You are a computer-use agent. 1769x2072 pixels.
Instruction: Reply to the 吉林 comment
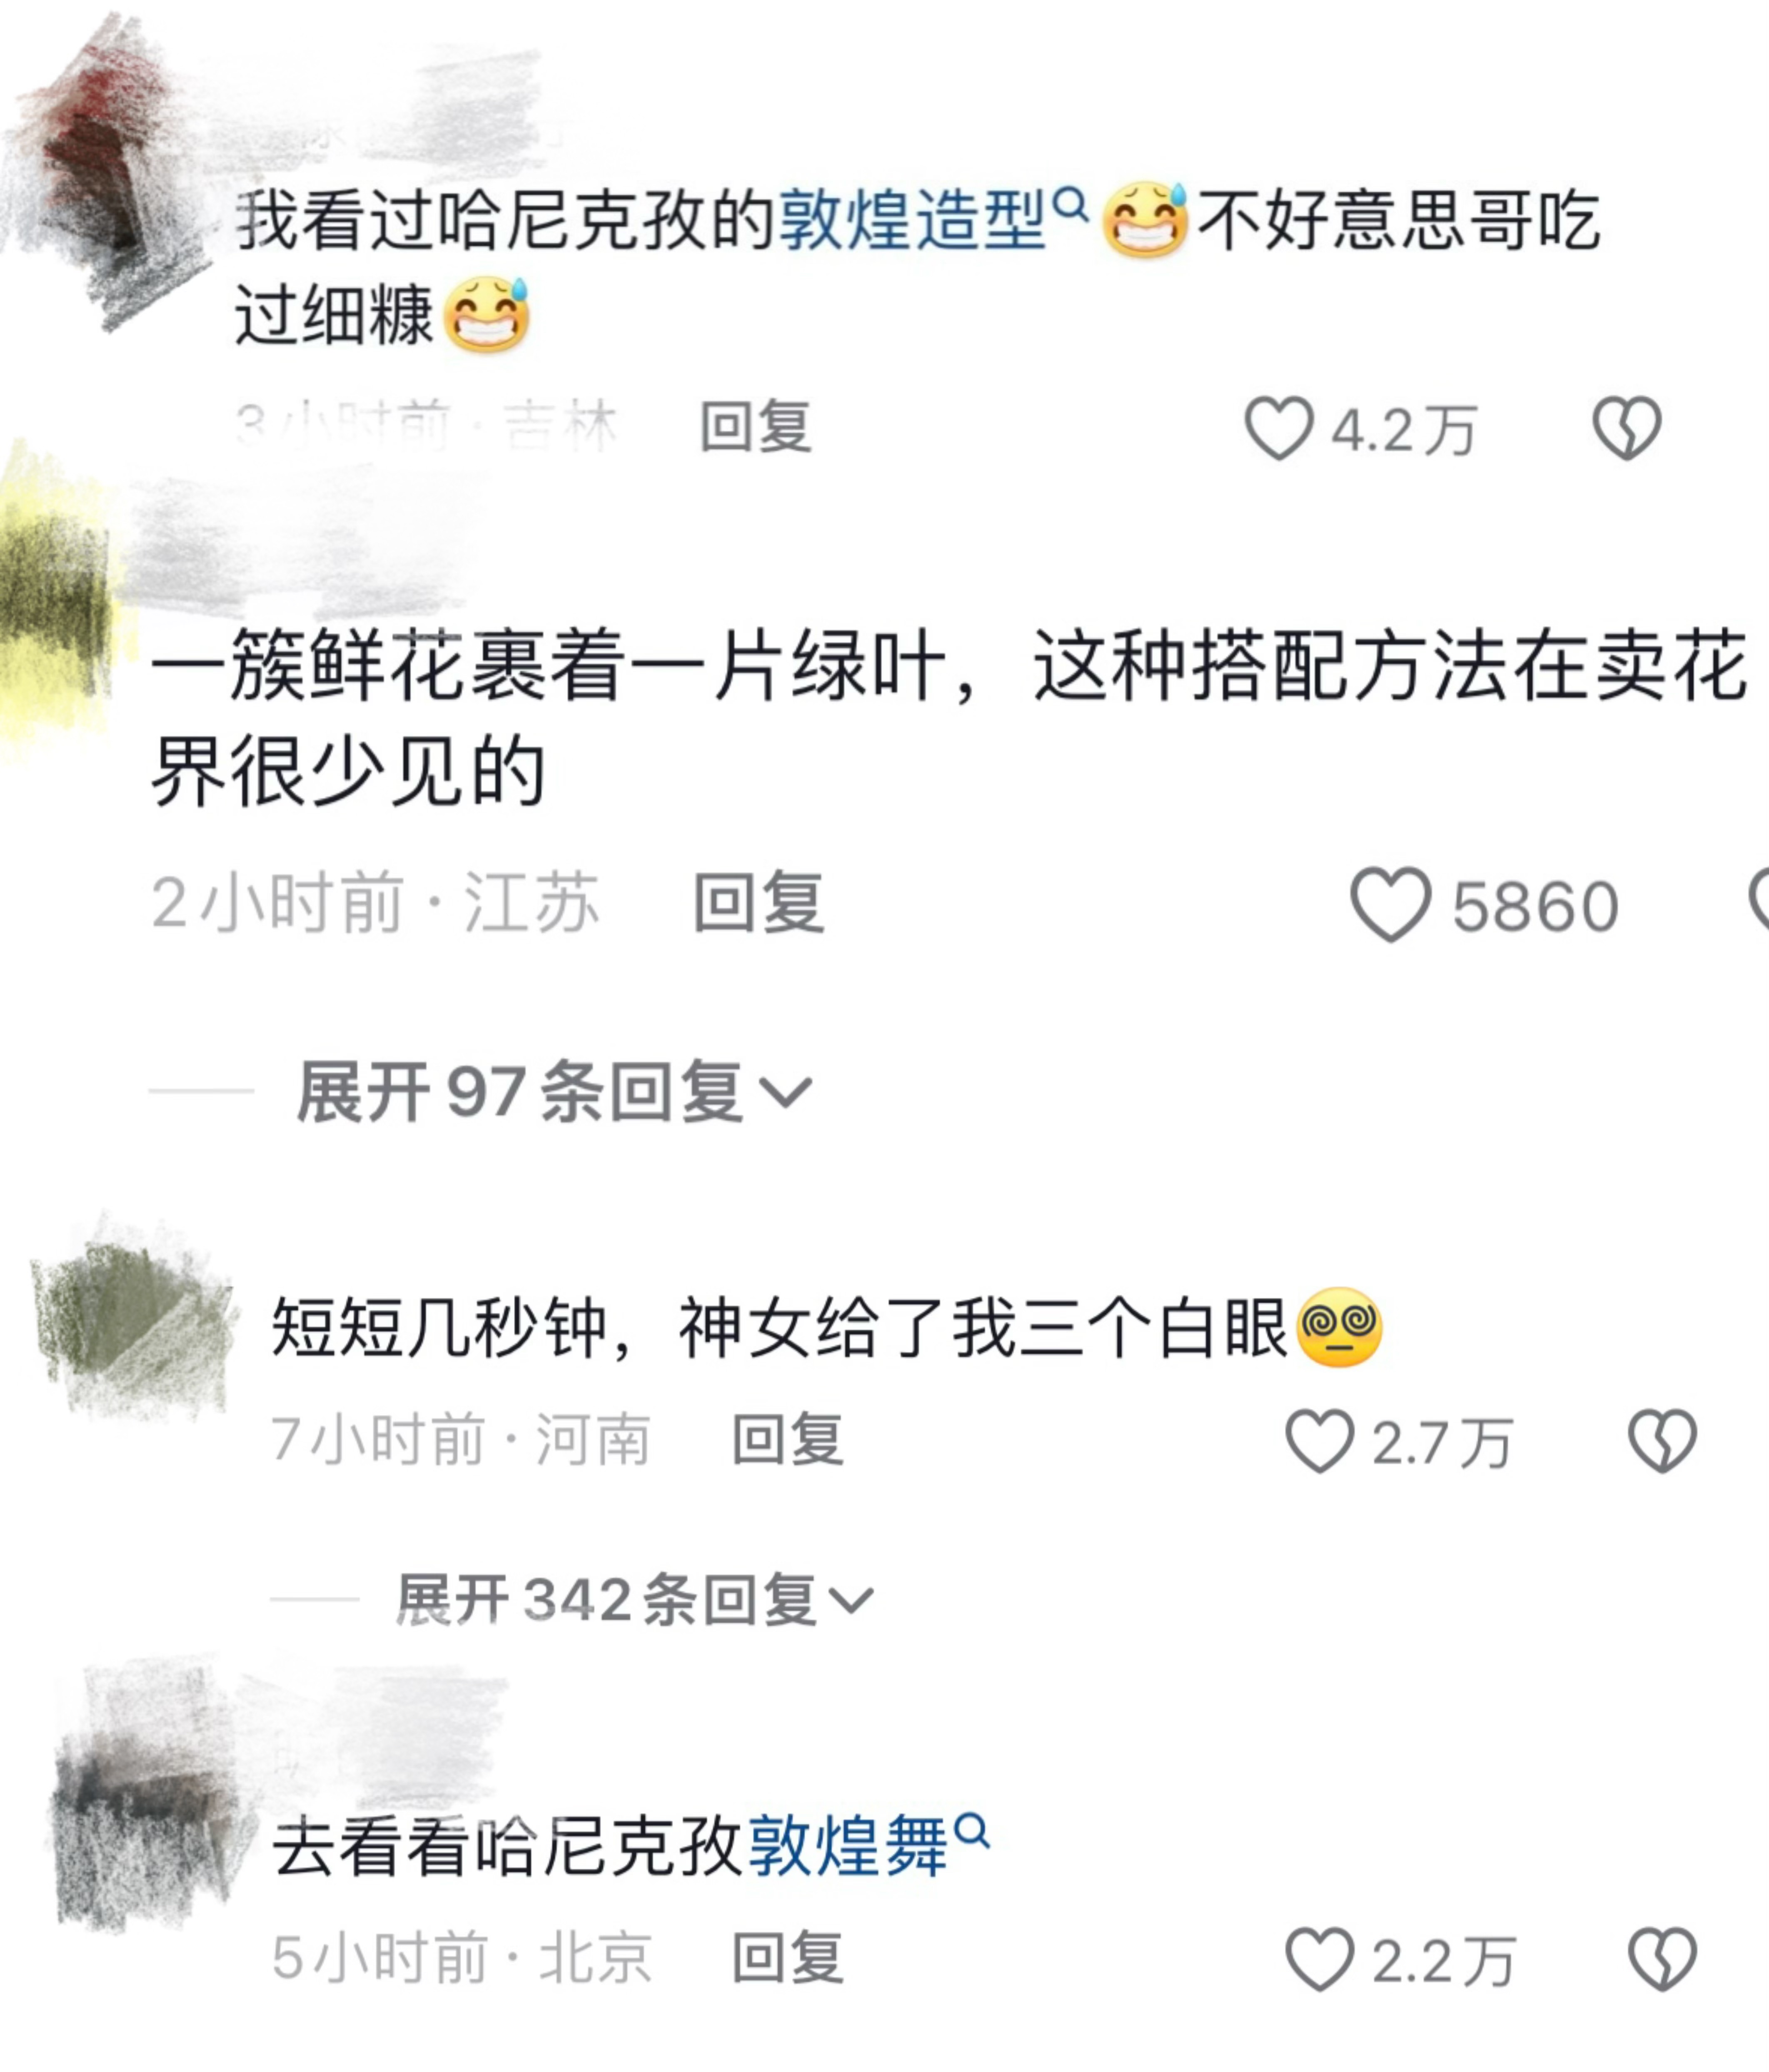[x=756, y=428]
